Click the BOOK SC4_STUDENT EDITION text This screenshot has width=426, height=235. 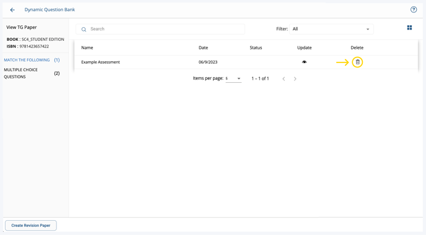click(35, 40)
